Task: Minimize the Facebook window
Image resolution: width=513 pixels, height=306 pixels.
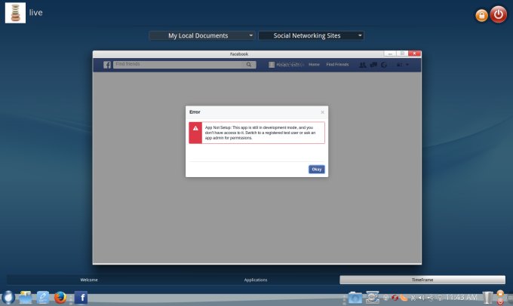Action: 390,54
